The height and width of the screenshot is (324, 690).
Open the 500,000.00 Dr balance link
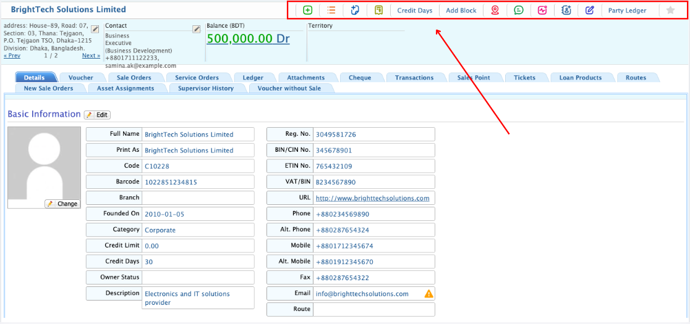click(x=248, y=39)
